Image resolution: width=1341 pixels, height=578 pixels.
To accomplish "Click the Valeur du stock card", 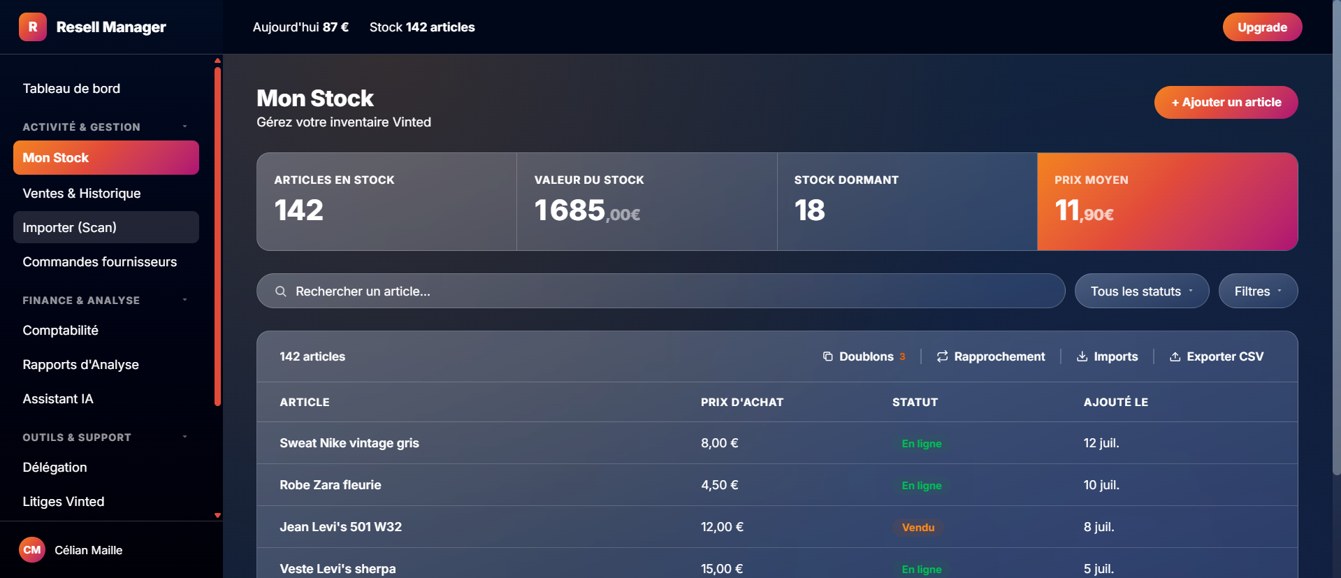I will click(647, 201).
